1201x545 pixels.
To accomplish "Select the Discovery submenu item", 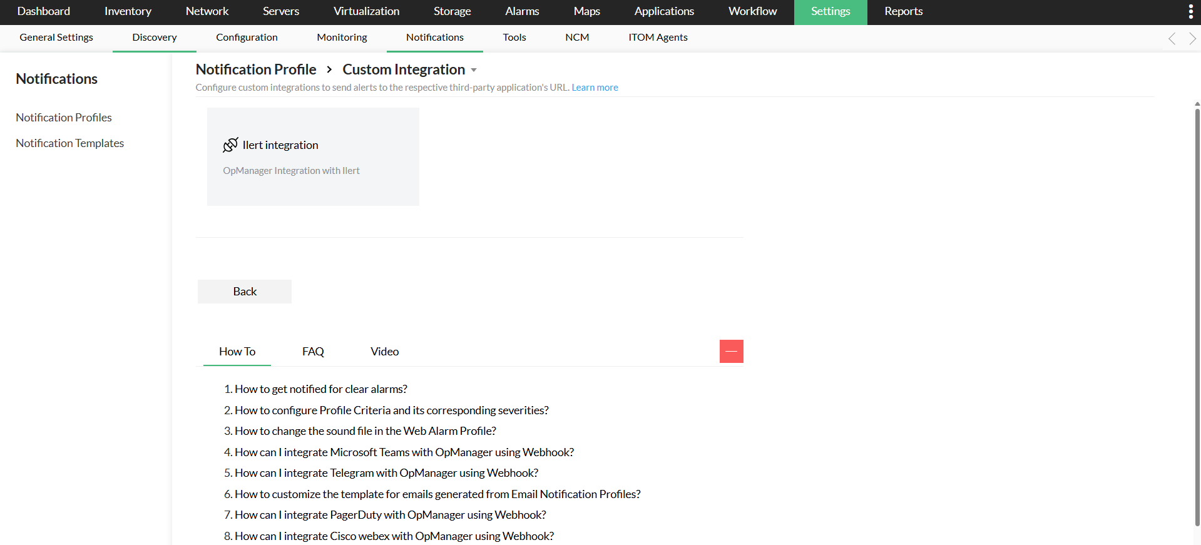I will coord(155,38).
